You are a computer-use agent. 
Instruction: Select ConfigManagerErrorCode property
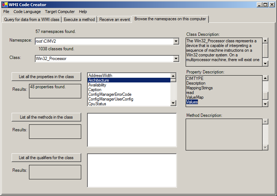click(x=129, y=94)
